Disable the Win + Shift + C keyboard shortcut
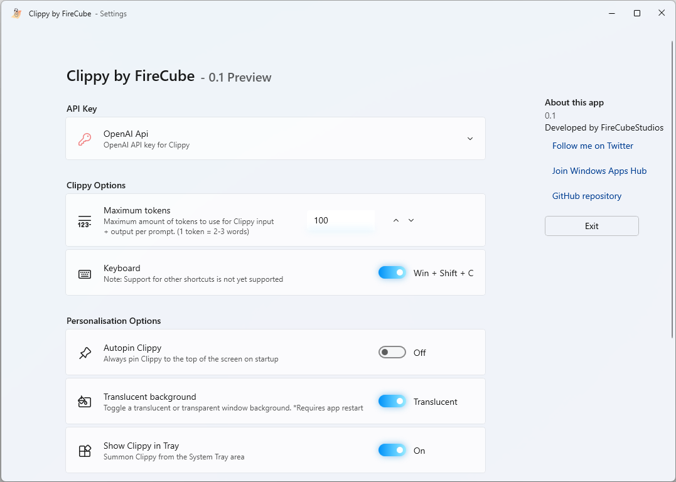This screenshot has width=676, height=482. point(392,272)
